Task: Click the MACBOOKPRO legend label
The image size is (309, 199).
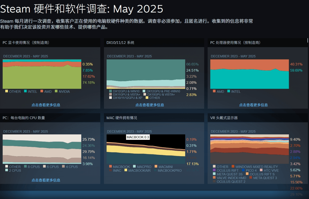Action: click(x=170, y=170)
